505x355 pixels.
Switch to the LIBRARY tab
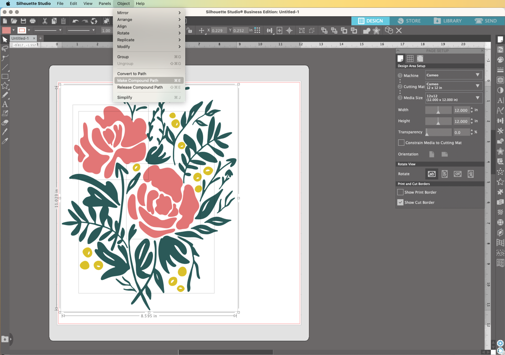coord(448,21)
